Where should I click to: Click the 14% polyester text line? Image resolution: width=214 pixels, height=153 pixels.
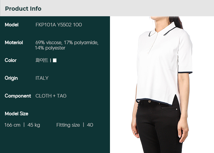[x=50, y=48]
